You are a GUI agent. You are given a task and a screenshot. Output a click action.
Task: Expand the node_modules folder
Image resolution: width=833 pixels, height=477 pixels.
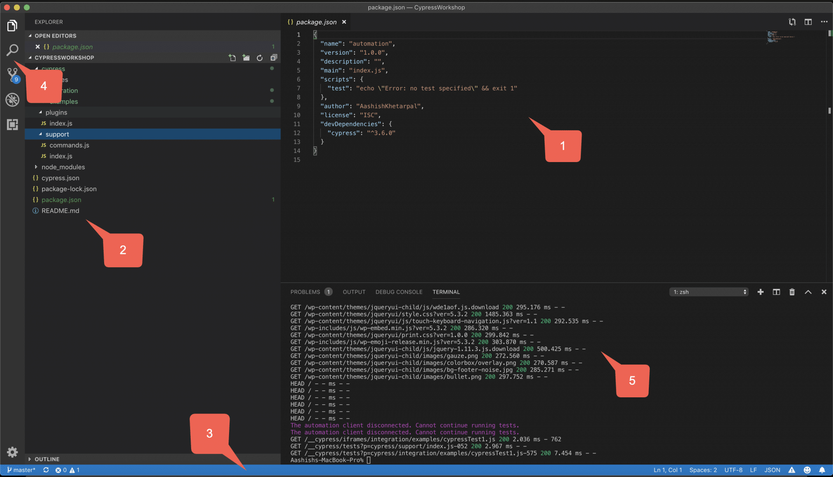[63, 167]
